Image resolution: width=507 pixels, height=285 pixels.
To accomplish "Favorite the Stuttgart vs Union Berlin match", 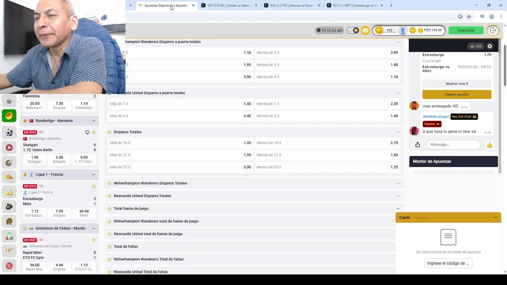I will tap(94, 132).
